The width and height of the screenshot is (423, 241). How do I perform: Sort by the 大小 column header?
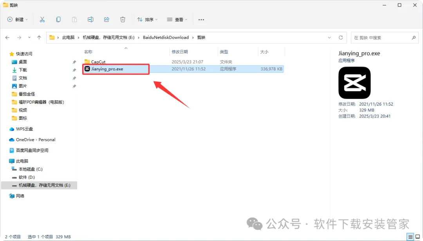click(264, 52)
